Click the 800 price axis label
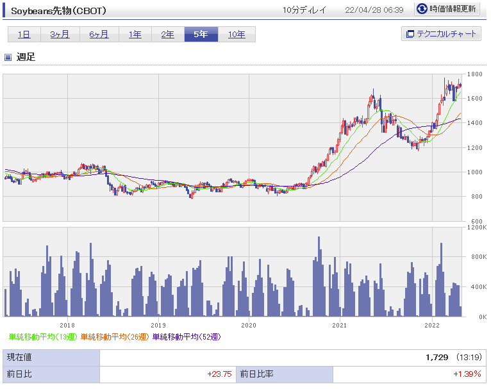491x389 pixels. pyautogui.click(x=477, y=197)
